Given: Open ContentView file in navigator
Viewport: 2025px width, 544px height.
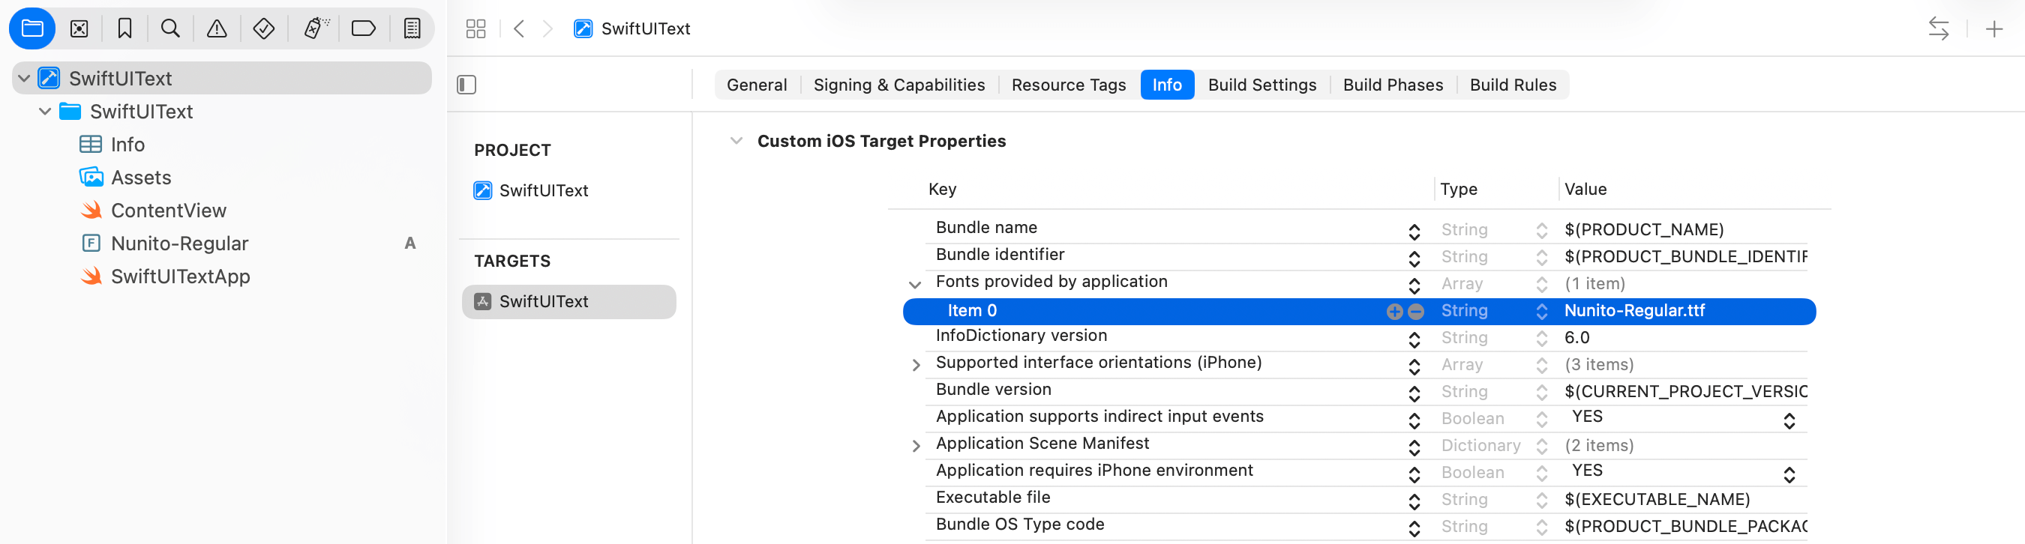Looking at the screenshot, I should 168,211.
